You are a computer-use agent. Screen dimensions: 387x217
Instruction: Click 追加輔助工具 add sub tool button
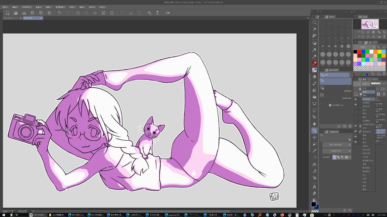pyautogui.click(x=337, y=105)
